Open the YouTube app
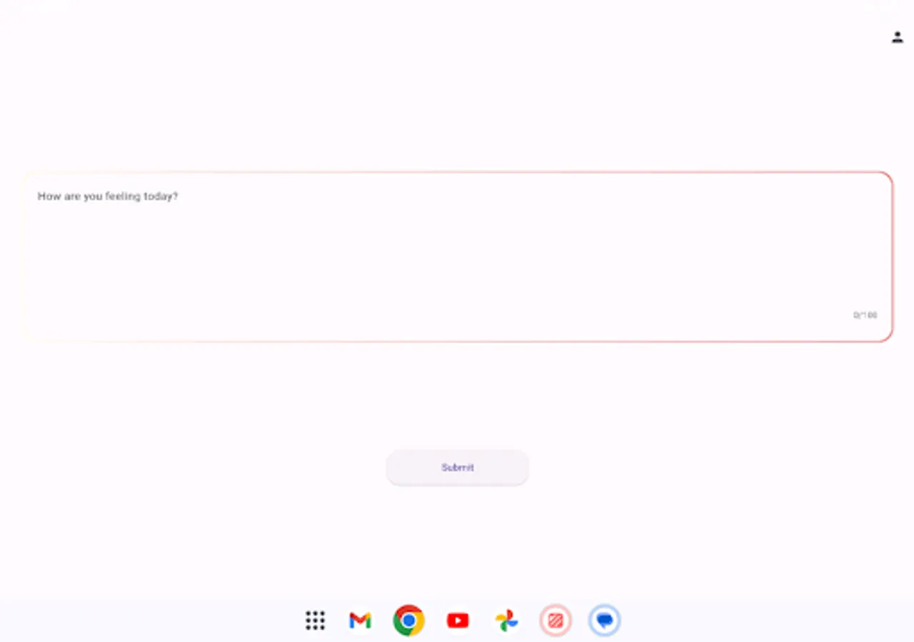This screenshot has width=914, height=642. (x=457, y=621)
